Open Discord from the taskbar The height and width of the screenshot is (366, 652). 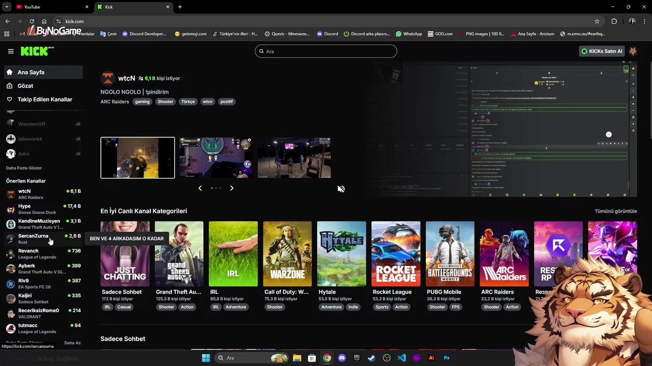tap(342, 358)
